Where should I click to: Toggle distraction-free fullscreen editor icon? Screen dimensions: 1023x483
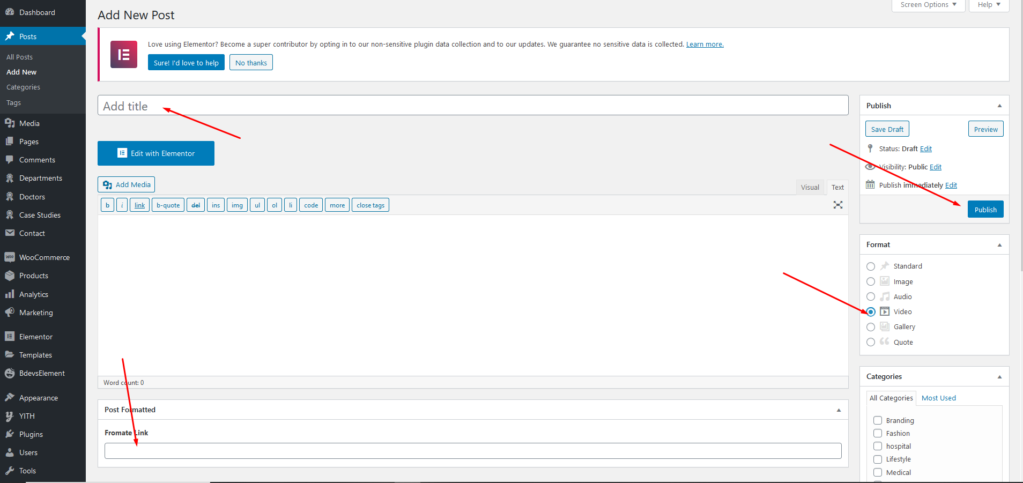click(x=838, y=205)
